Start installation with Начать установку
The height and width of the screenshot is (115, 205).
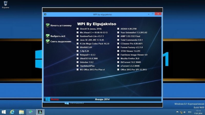[61, 25]
